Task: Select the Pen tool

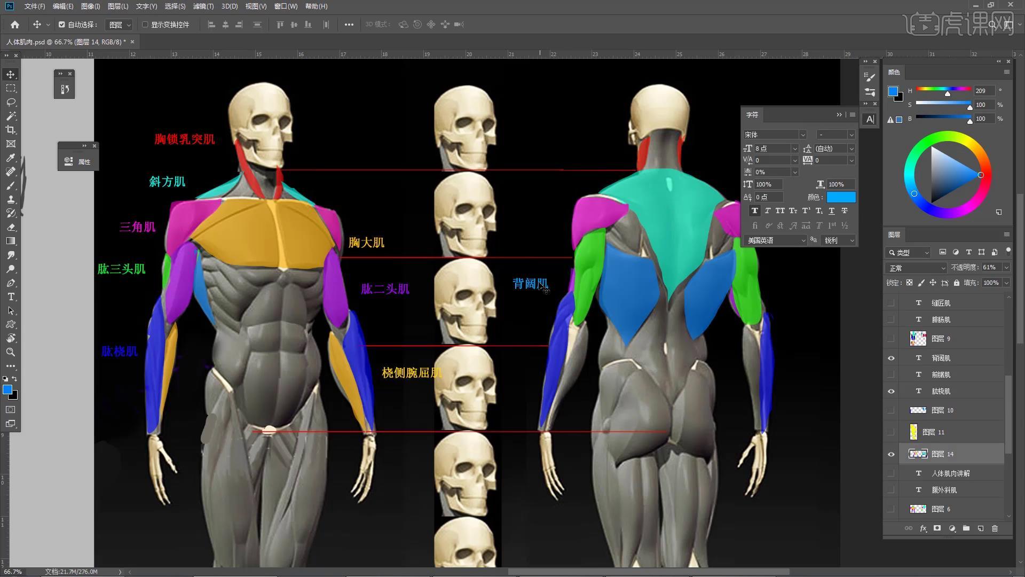Action: [x=11, y=283]
